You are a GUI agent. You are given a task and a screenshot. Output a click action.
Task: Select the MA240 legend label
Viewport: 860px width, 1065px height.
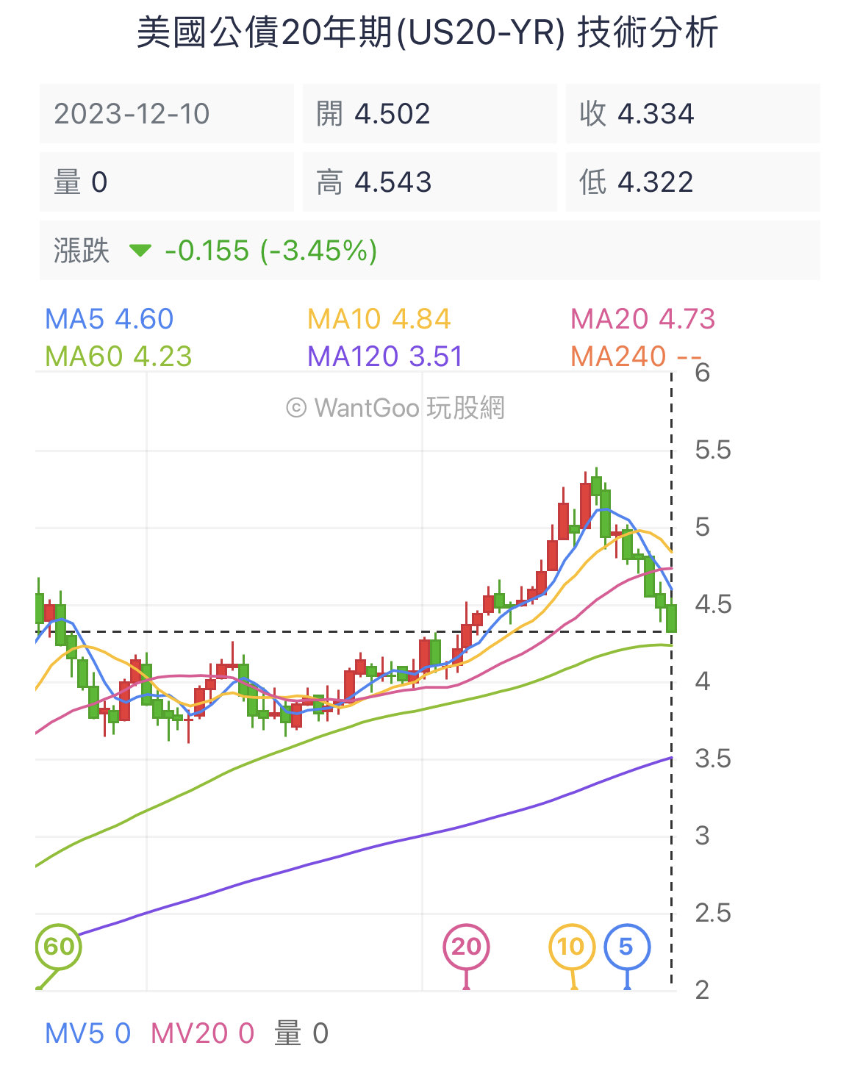pos(636,356)
